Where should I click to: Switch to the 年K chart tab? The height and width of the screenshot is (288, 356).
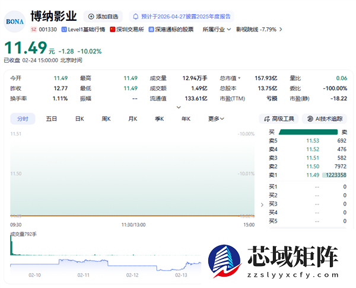coord(186,119)
